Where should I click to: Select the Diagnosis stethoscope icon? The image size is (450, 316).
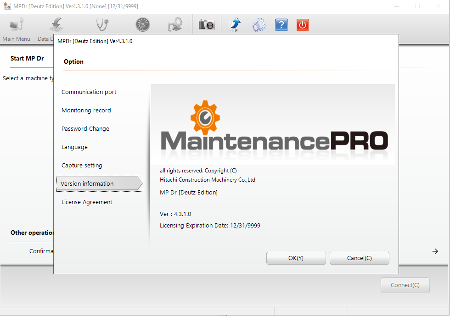(101, 24)
